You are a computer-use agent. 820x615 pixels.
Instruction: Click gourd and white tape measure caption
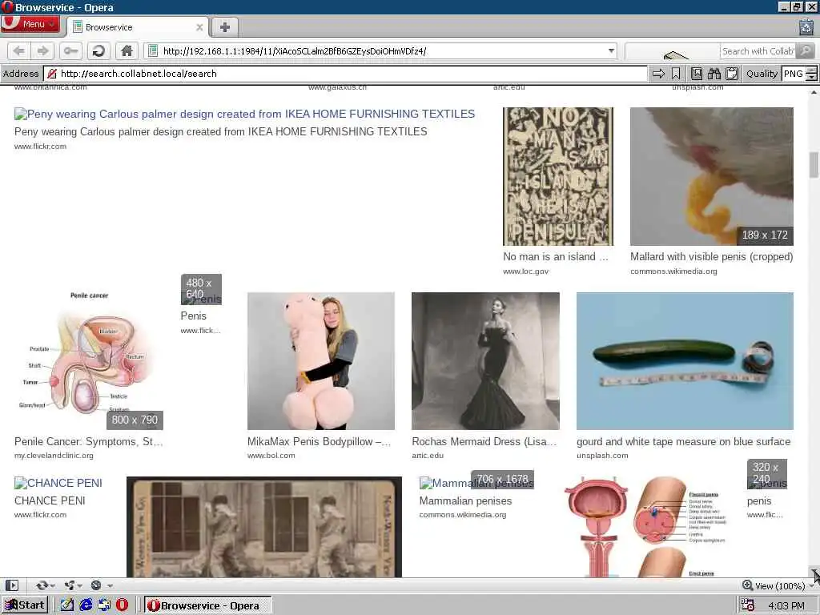(x=683, y=442)
